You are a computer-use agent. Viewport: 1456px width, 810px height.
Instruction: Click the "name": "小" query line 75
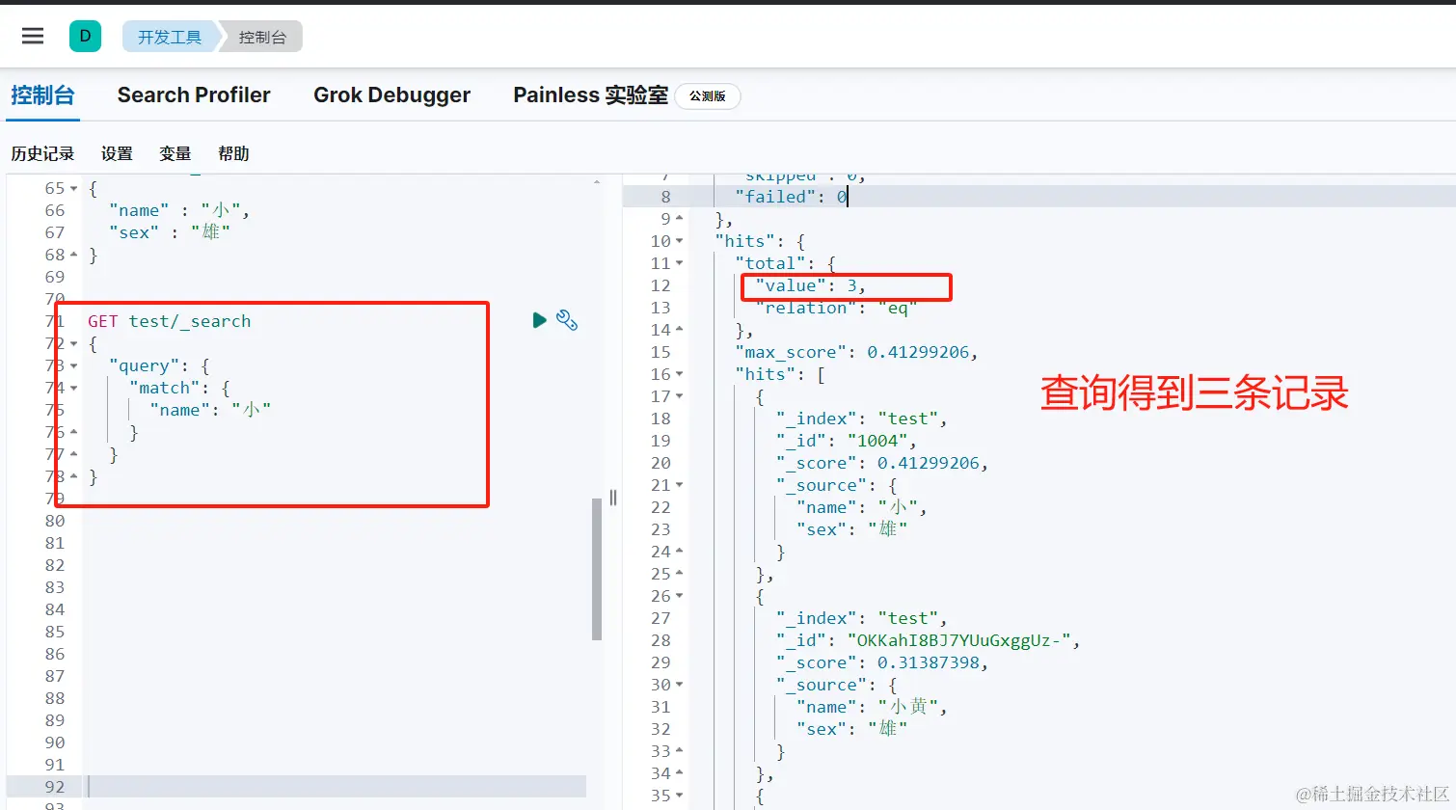point(210,410)
